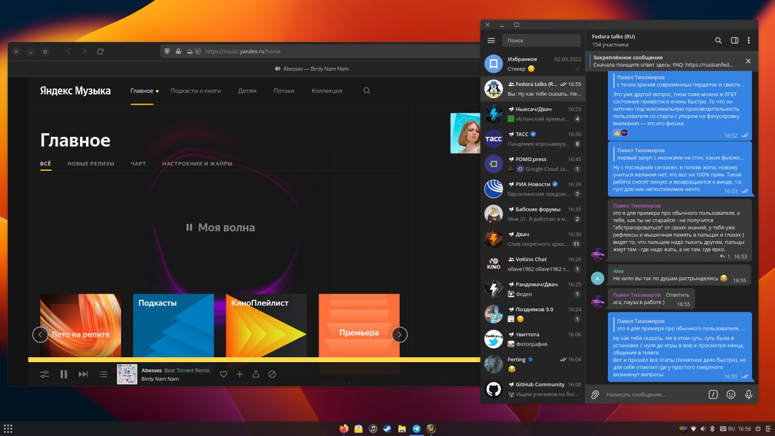The height and width of the screenshot is (436, 775).
Task: Open the app grid launcher
Action: 8,429
